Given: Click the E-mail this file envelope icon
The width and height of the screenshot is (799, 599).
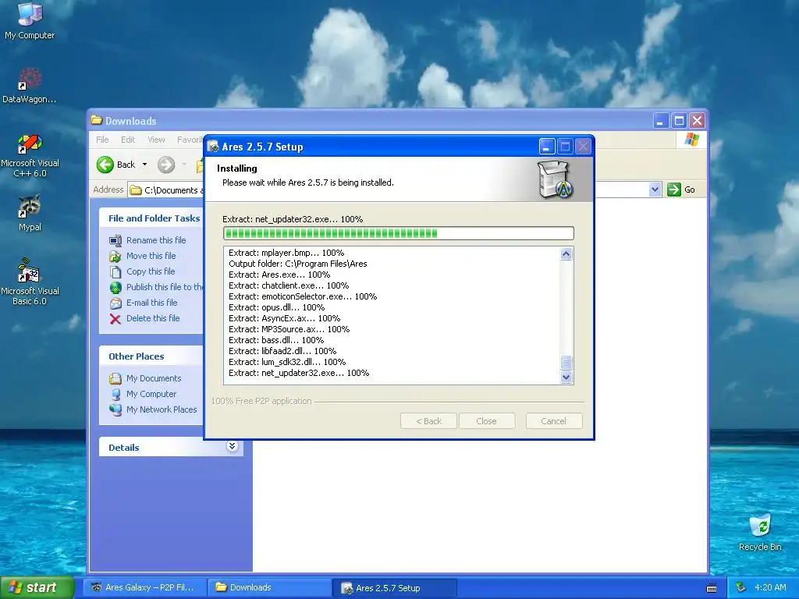Looking at the screenshot, I should pos(115,303).
